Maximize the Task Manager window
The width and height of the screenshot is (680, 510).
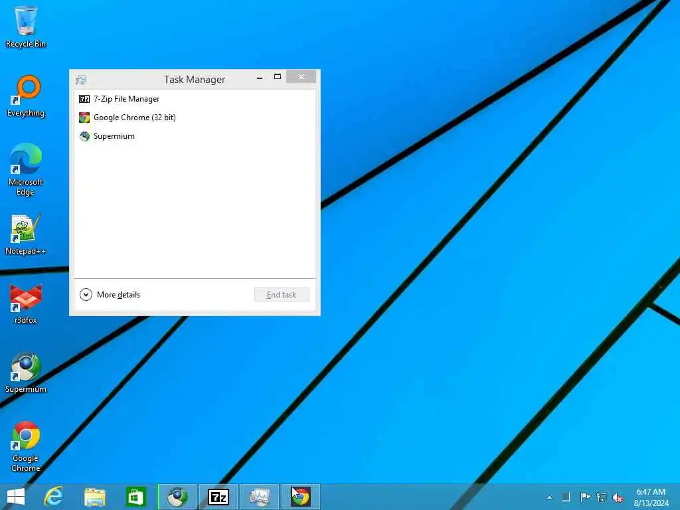278,77
